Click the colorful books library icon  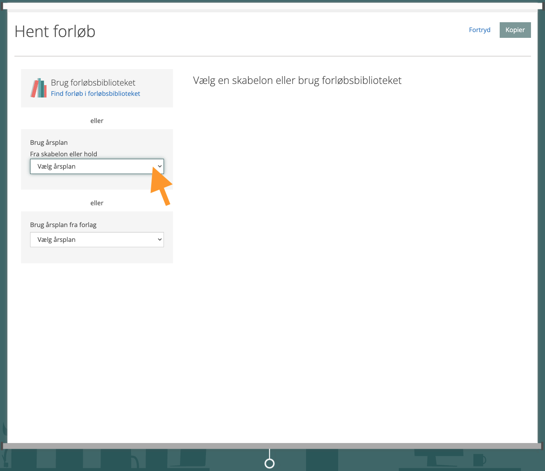(39, 88)
